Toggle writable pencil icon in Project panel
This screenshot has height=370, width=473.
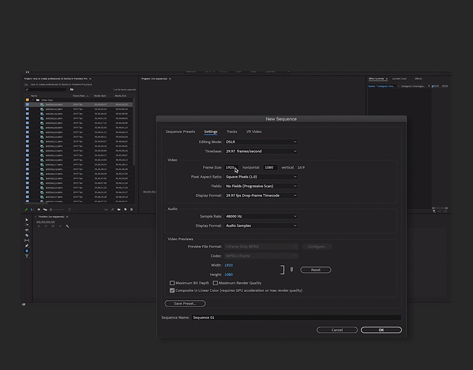26,210
